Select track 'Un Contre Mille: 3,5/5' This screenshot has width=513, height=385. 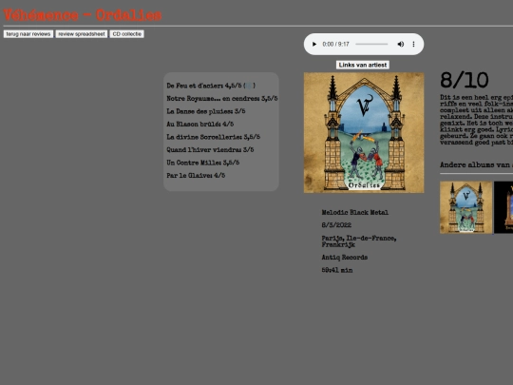click(203, 163)
